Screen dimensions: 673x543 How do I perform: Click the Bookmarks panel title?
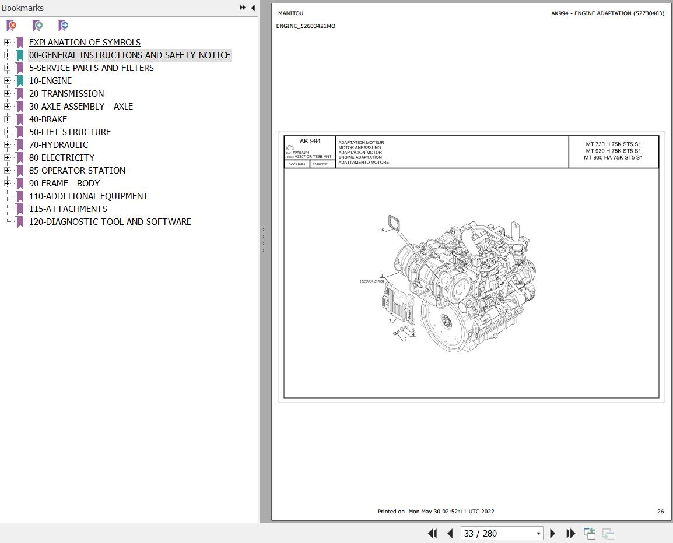pos(23,8)
